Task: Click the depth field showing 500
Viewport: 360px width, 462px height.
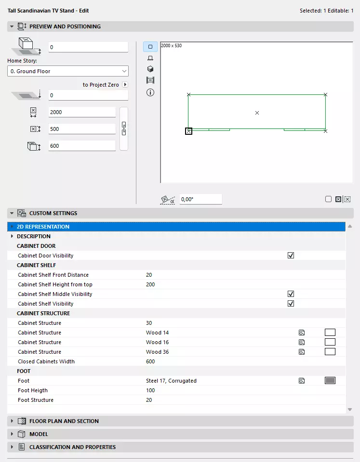Action: pyautogui.click(x=82, y=129)
